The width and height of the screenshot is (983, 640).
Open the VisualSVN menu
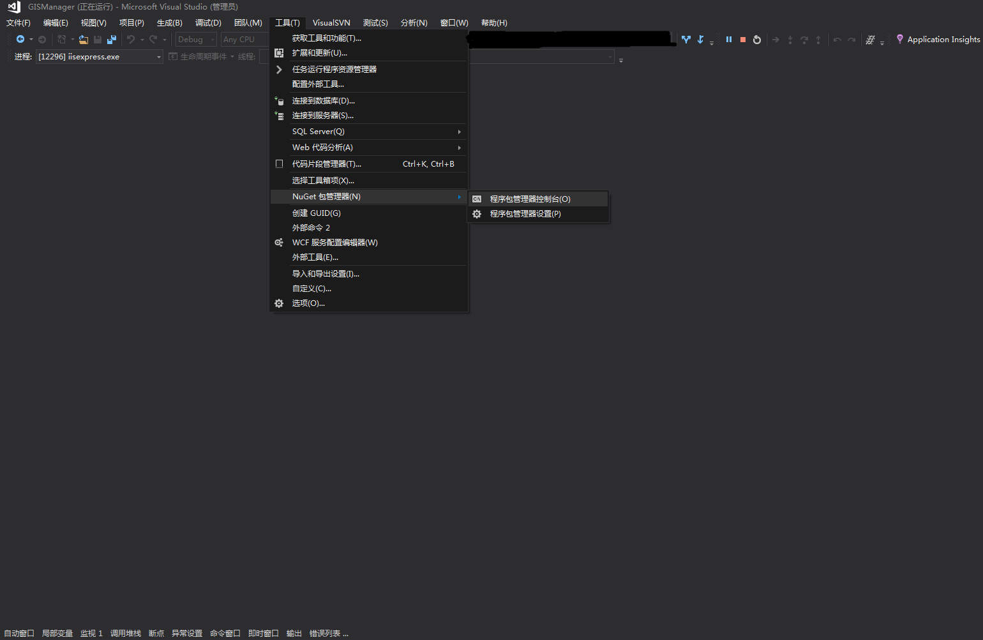331,23
